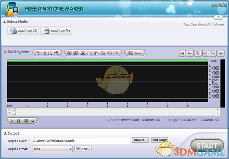Viewport: 229px width, 159px height.
Task: Open the help question mark button
Action: 218,17
